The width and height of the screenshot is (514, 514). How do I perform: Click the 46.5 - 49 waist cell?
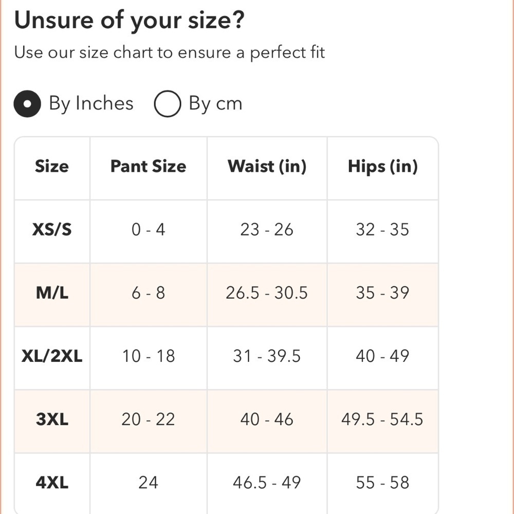pos(267,483)
